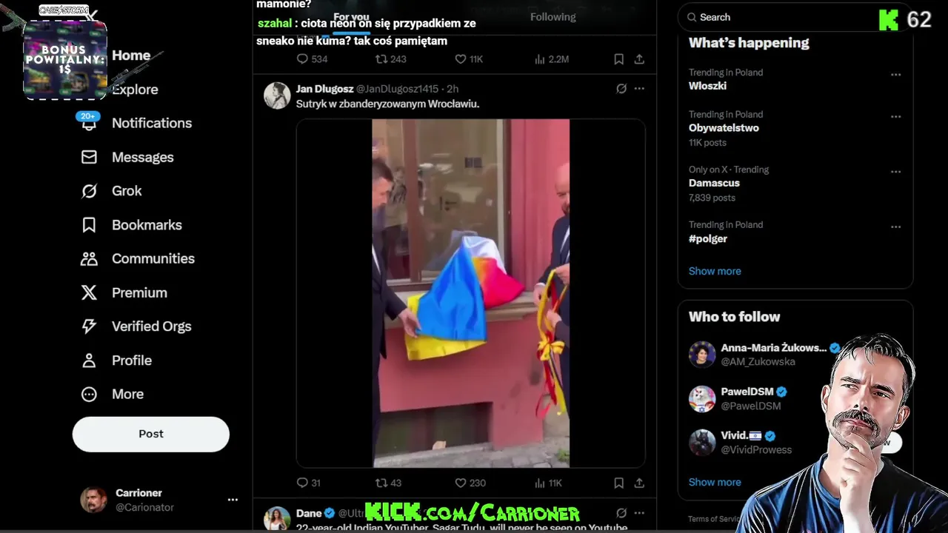
Task: Share the top post with 2.2M views
Action: pyautogui.click(x=639, y=59)
